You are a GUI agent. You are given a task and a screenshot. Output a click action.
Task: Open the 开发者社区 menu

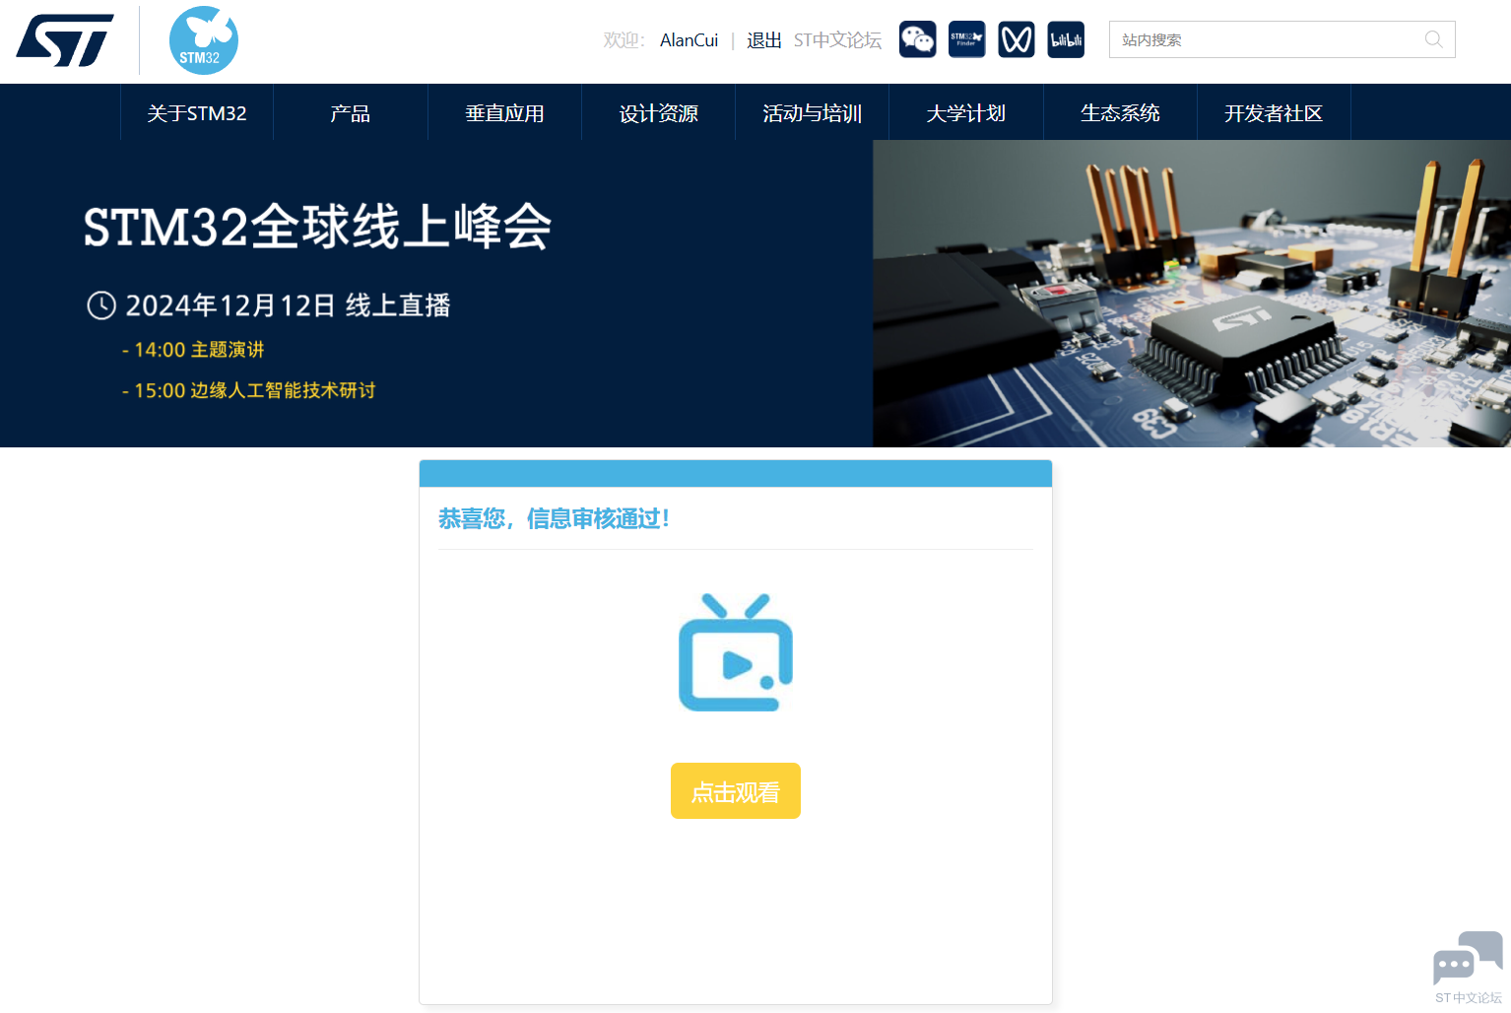coord(1274,113)
